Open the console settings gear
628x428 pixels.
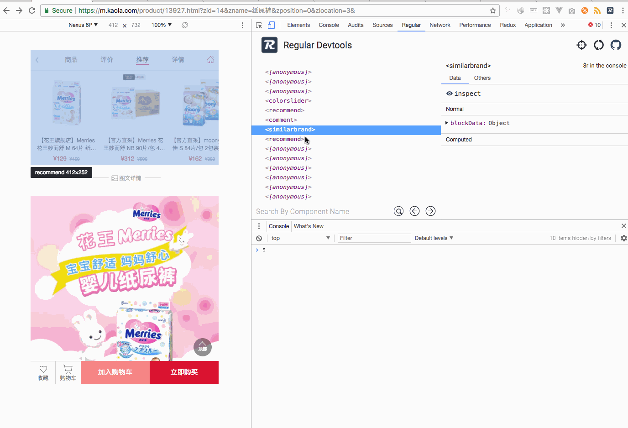623,238
